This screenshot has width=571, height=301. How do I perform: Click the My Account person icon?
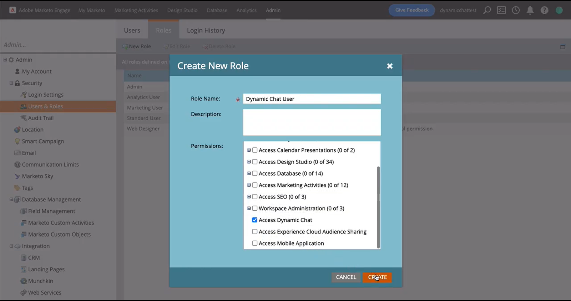click(x=17, y=71)
